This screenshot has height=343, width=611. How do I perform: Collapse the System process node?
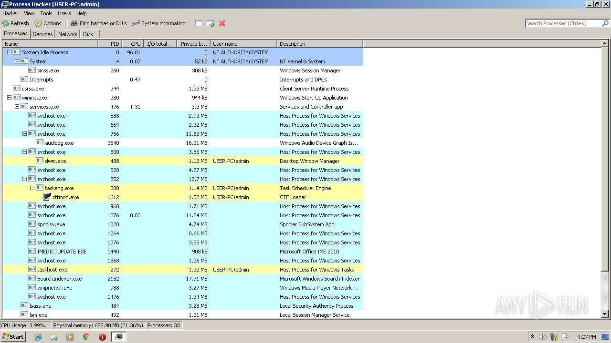(17, 61)
